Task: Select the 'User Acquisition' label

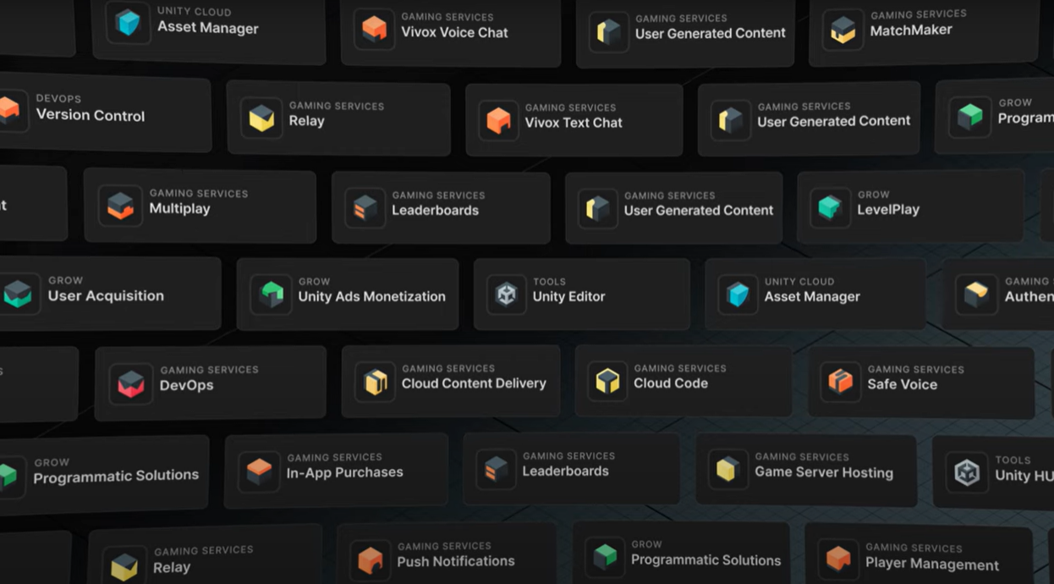Action: pyautogui.click(x=106, y=295)
